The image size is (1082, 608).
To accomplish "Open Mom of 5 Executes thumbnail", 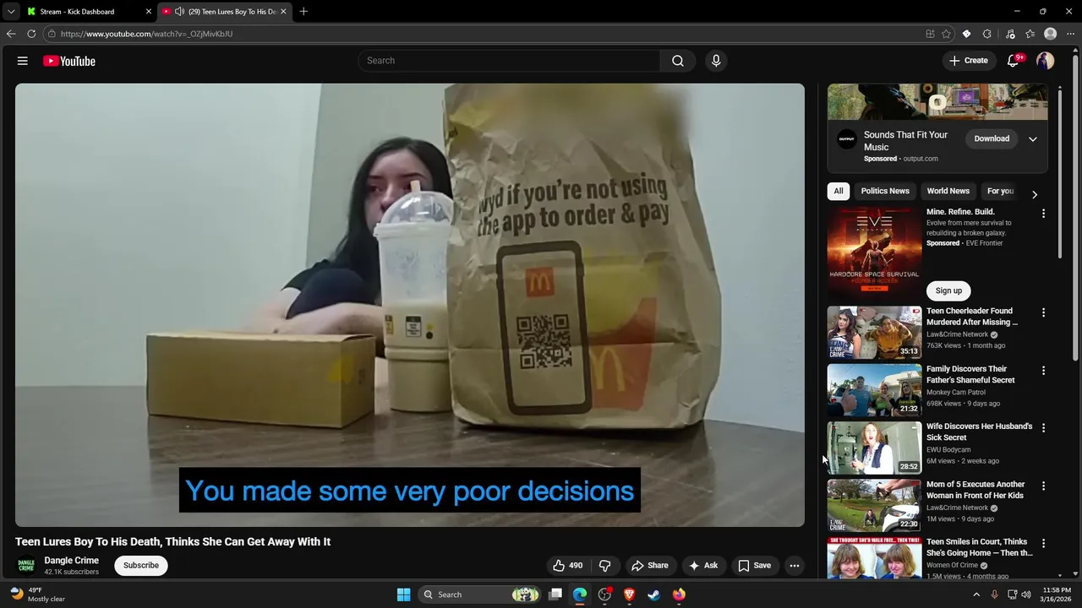I will click(874, 506).
